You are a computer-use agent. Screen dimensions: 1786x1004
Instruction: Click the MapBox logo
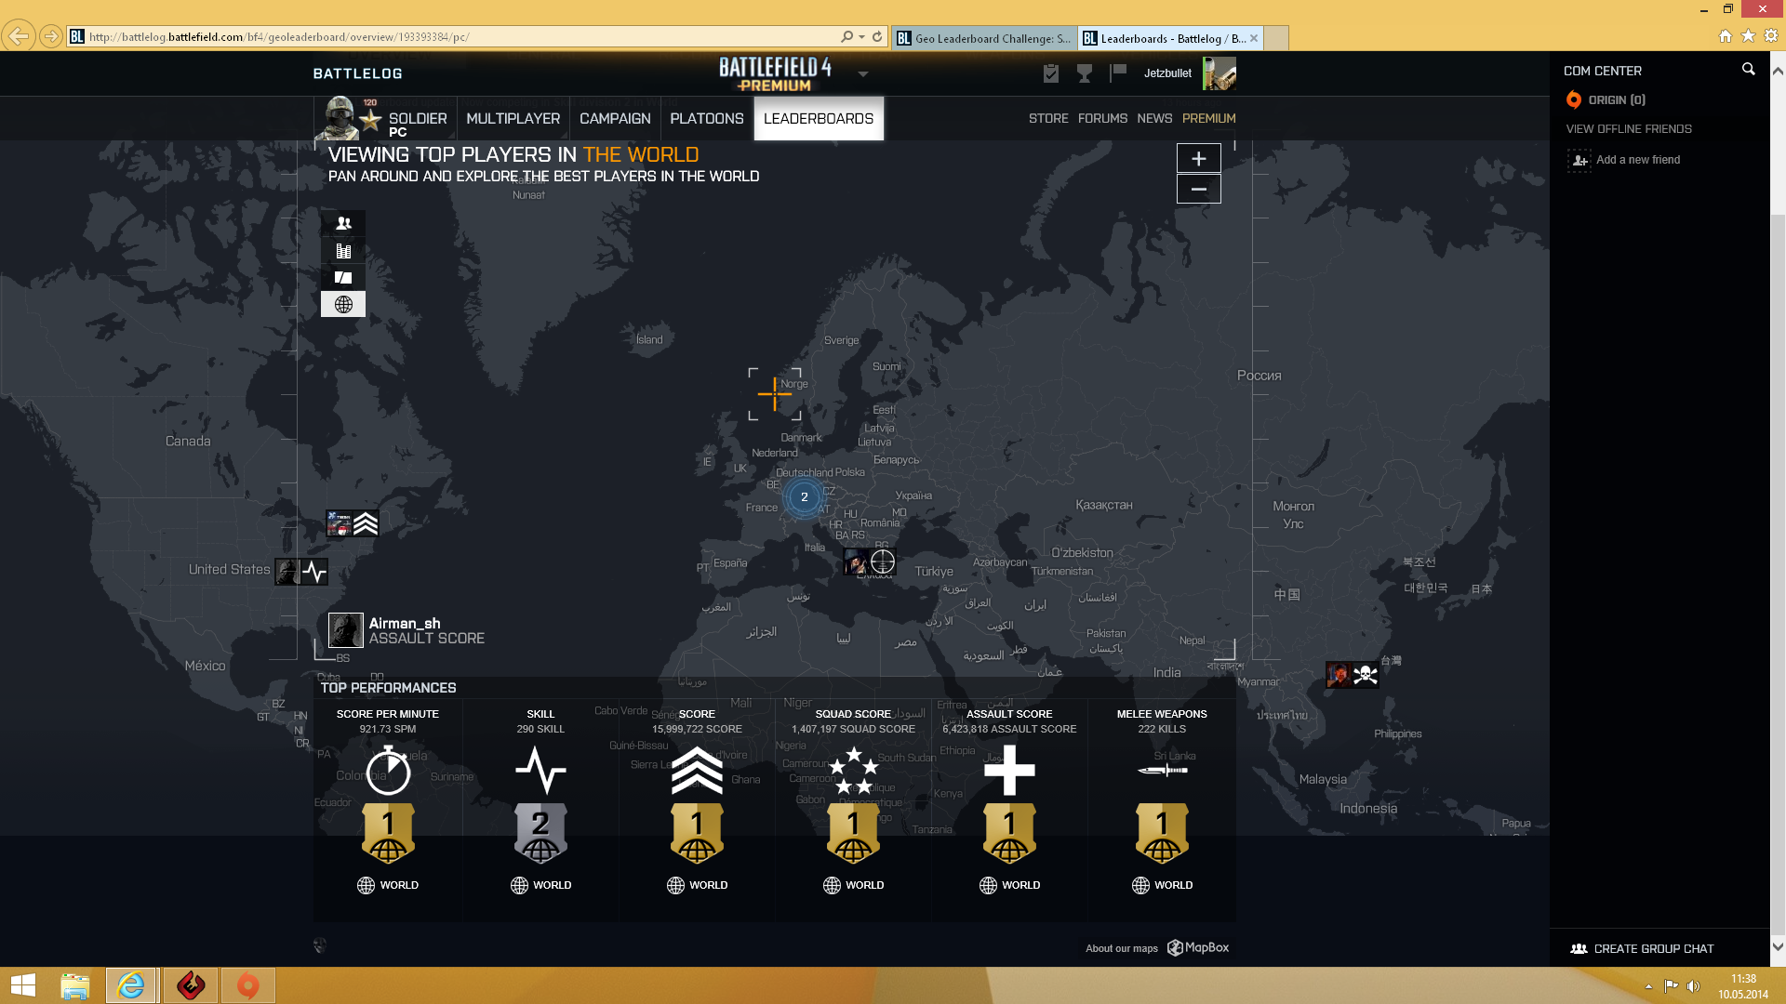1198,947
